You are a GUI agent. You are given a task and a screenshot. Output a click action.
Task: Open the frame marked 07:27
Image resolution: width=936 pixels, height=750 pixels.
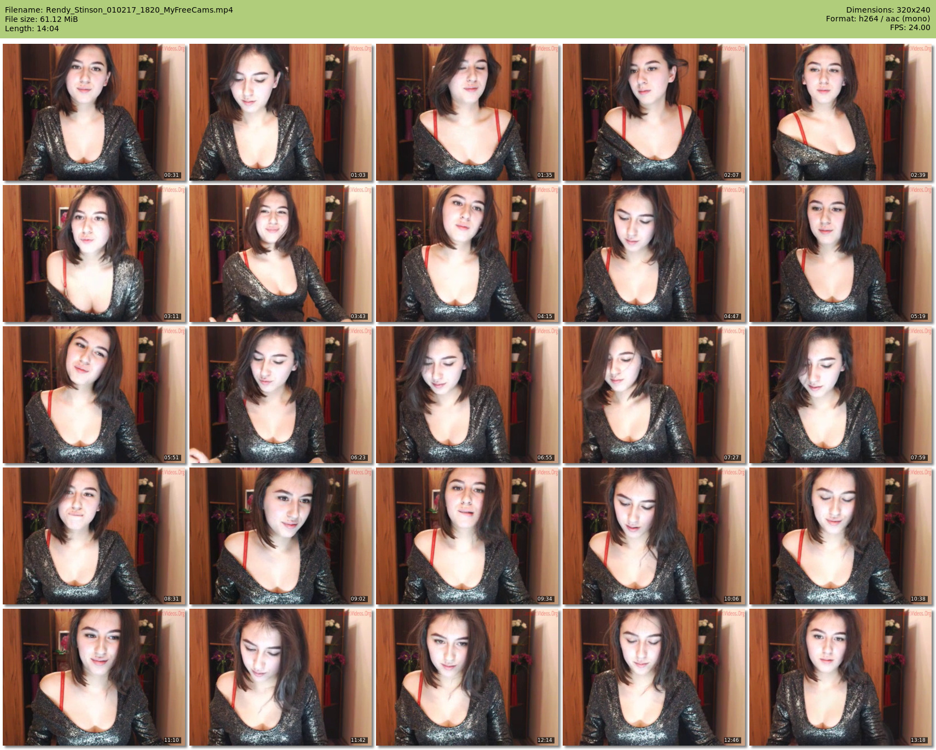tap(654, 395)
